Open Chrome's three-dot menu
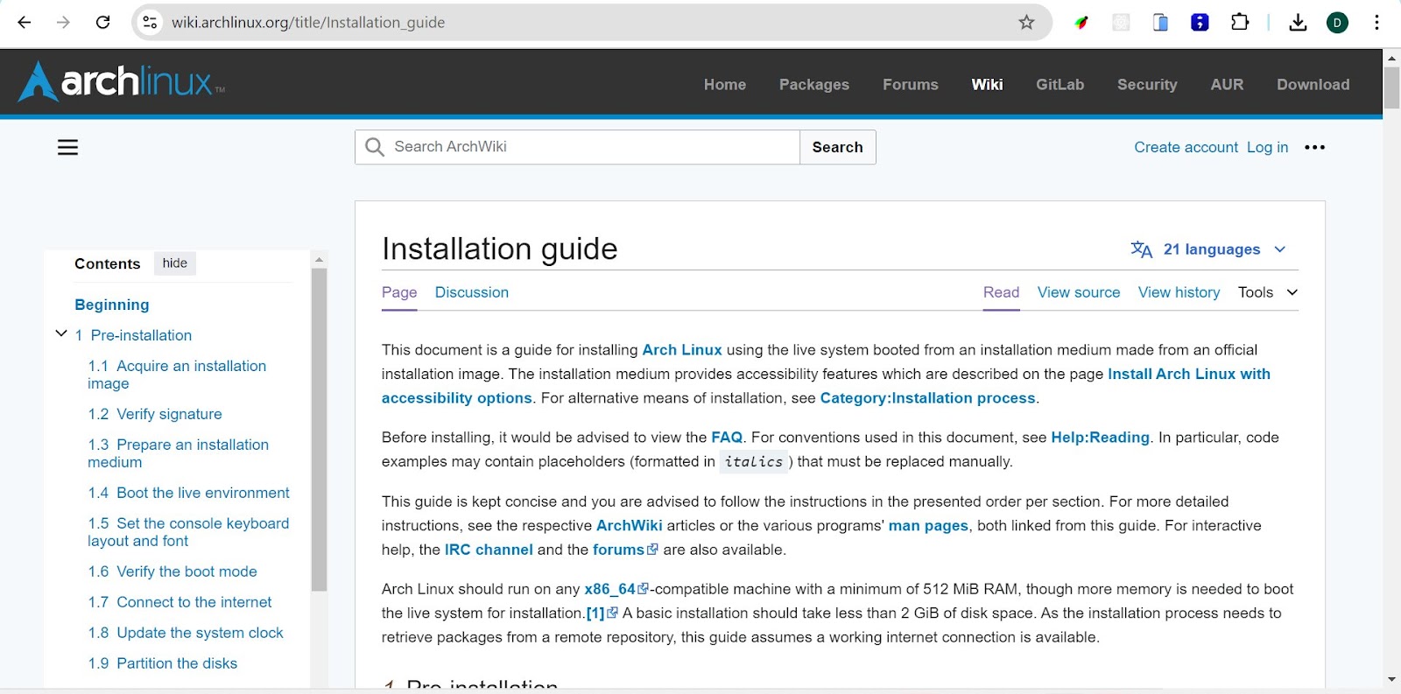This screenshot has height=694, width=1401. tap(1376, 23)
